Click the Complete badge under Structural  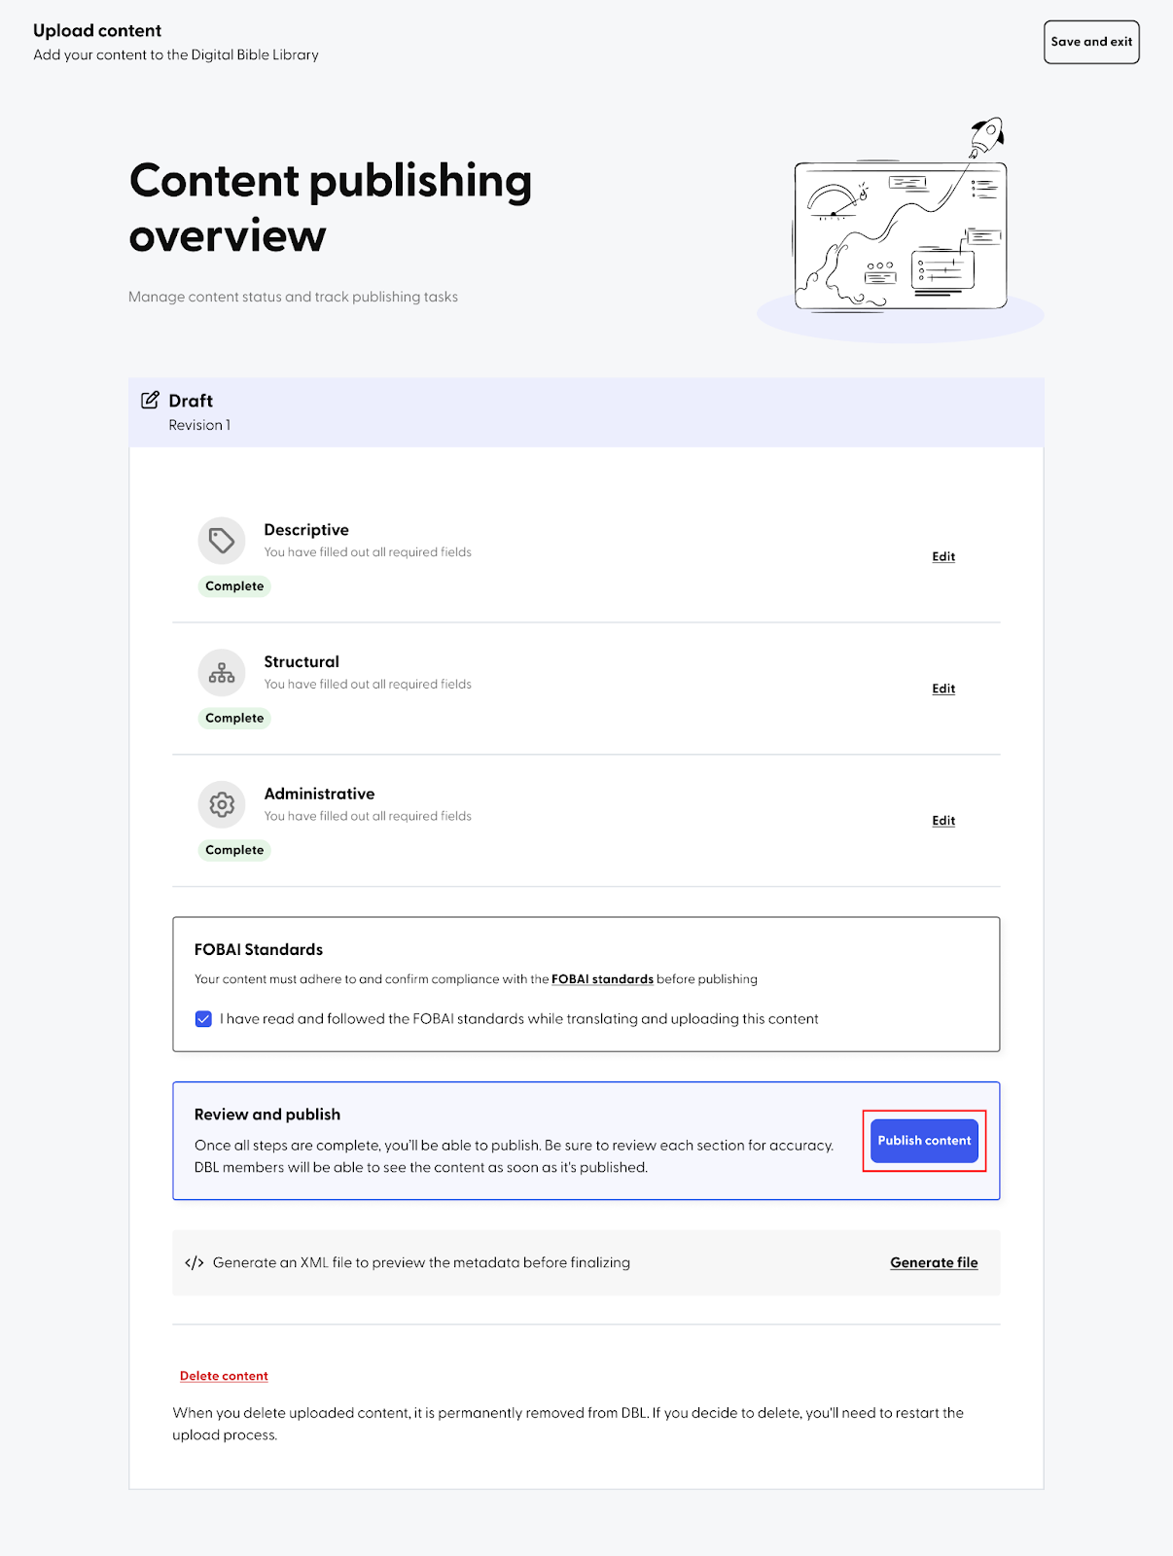coord(234,719)
